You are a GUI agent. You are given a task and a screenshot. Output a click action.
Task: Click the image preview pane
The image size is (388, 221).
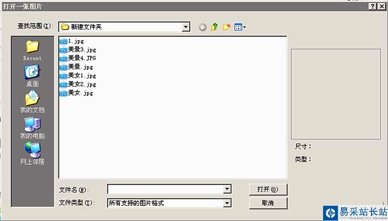click(x=336, y=94)
